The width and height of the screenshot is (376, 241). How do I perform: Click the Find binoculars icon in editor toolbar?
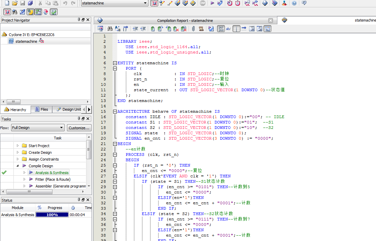[110, 29]
